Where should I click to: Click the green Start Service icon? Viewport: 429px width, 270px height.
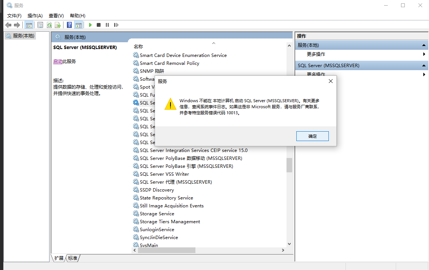click(x=90, y=25)
